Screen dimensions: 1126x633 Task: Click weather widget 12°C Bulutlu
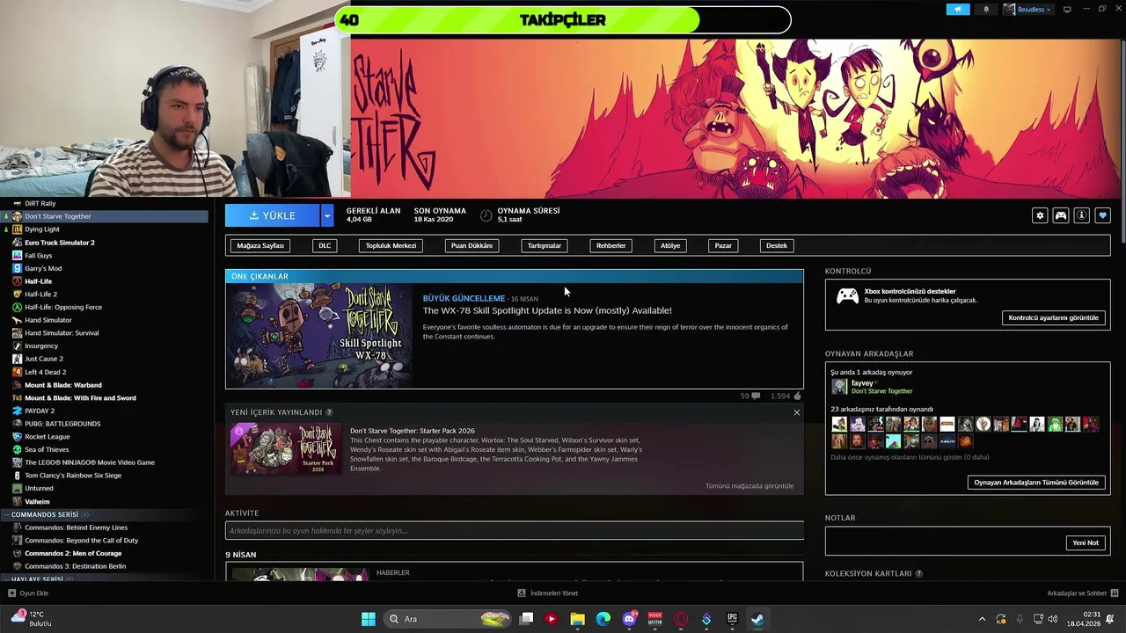(x=30, y=619)
